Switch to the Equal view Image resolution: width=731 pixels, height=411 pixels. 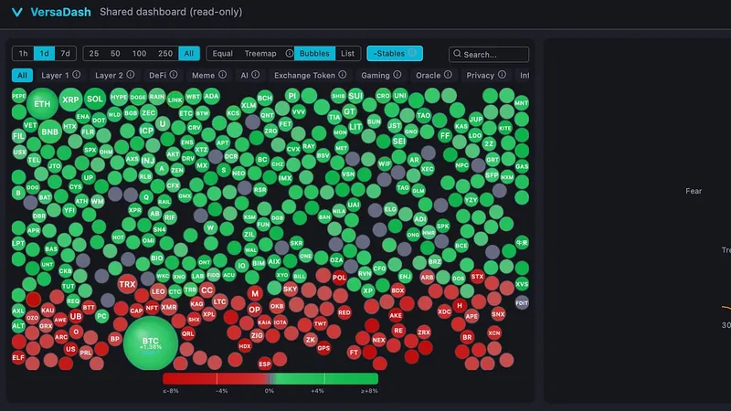tap(222, 54)
